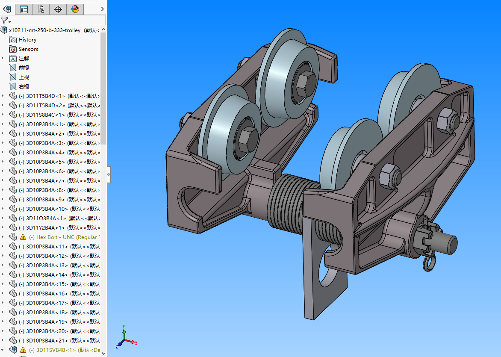Click the part icon of 3D10P3B4A<2>
Image resolution: width=501 pixels, height=357 pixels.
13,133
